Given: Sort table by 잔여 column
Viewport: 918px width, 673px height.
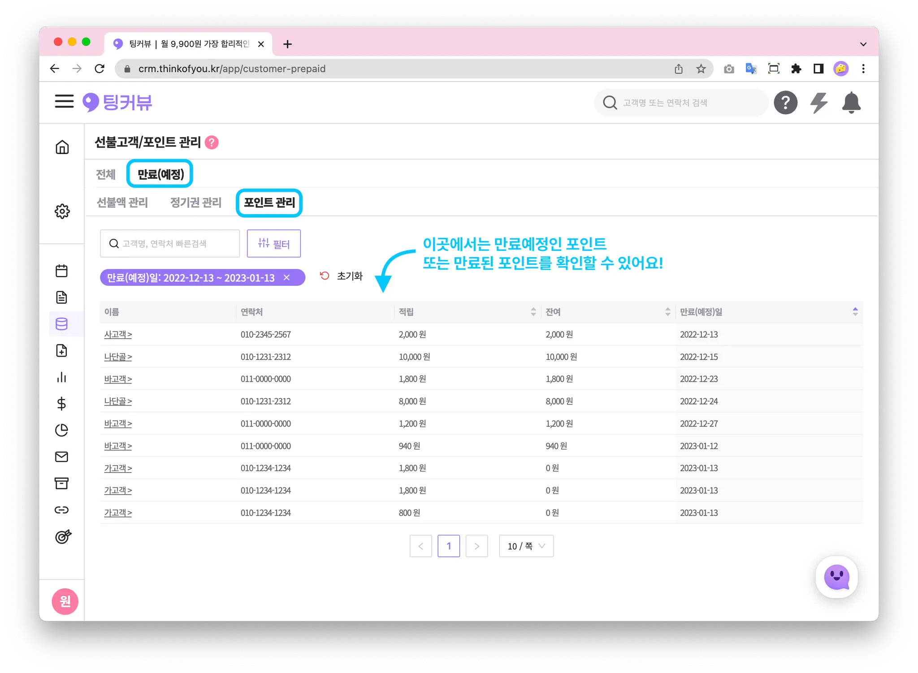Looking at the screenshot, I should [667, 312].
